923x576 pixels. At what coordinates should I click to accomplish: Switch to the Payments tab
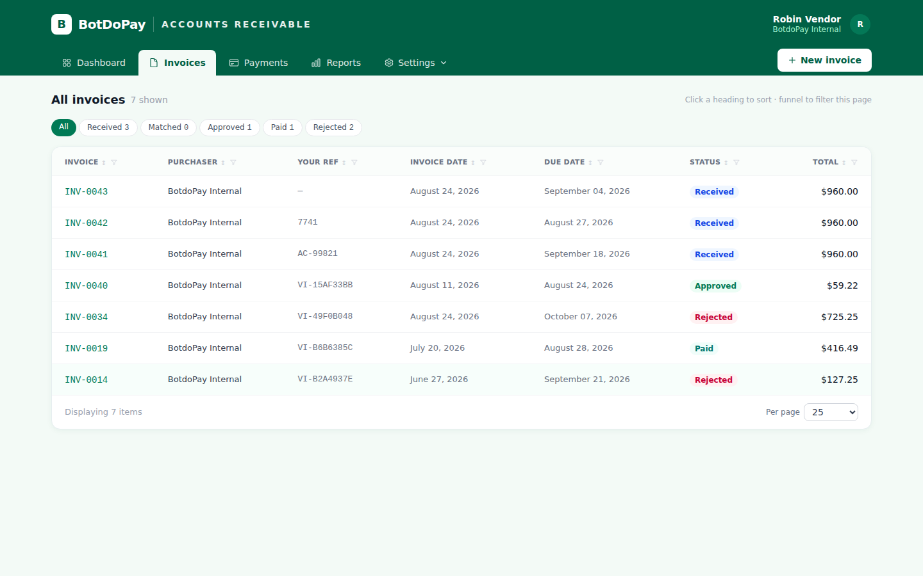coord(259,63)
